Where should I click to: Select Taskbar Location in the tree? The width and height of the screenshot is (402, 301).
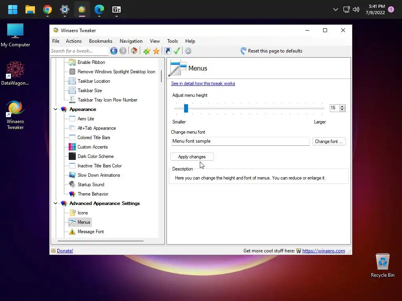coord(94,81)
